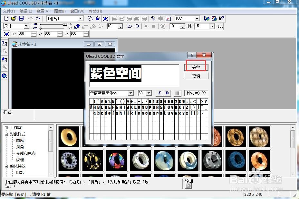Redo the last action
This screenshot has width=299, height=199.
(x=38, y=18)
